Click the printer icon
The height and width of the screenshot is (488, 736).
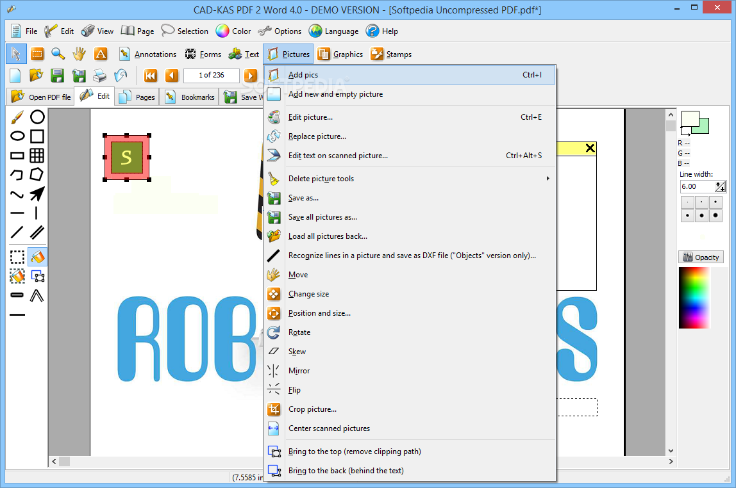99,76
